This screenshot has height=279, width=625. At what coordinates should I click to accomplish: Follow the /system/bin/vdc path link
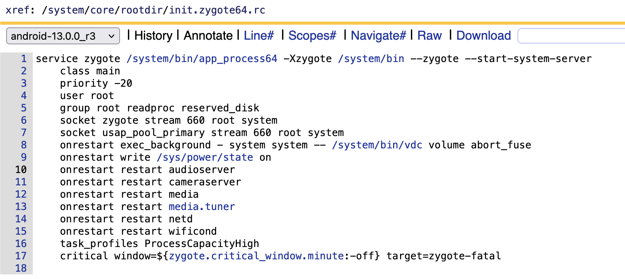(x=377, y=145)
